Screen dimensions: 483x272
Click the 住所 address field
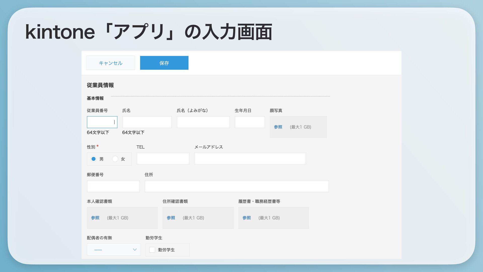(x=236, y=186)
